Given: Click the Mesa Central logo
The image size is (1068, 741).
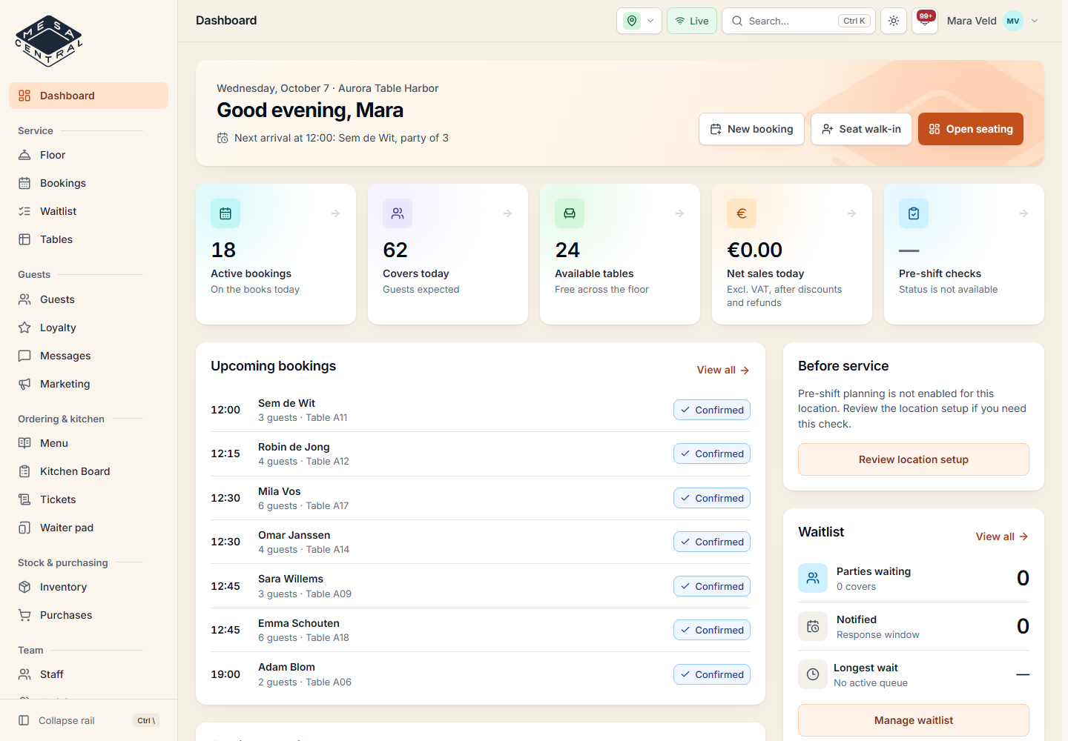Looking at the screenshot, I should [x=49, y=41].
